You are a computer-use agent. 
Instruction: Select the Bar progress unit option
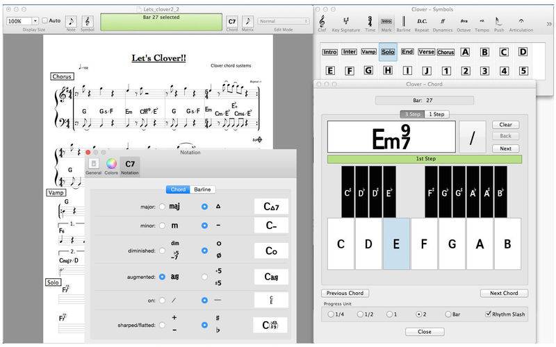pyautogui.click(x=448, y=314)
